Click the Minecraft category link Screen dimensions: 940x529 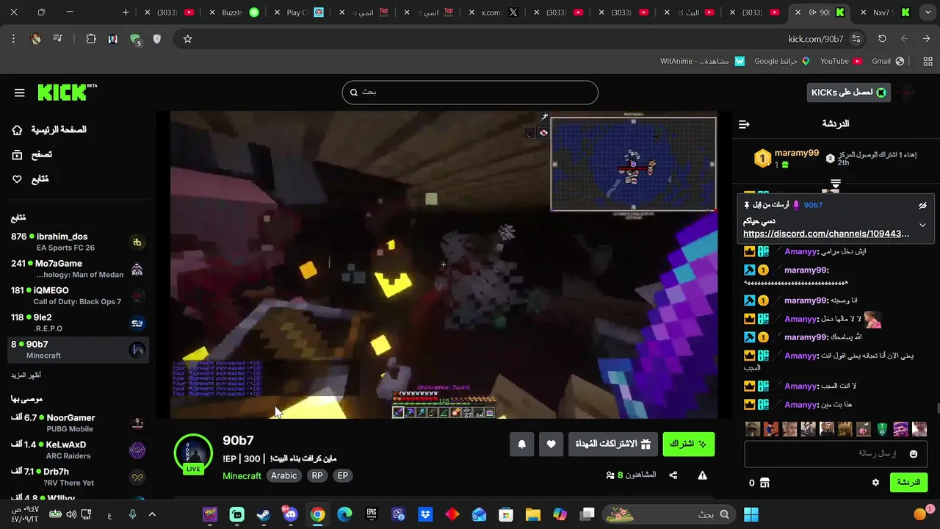pos(242,475)
